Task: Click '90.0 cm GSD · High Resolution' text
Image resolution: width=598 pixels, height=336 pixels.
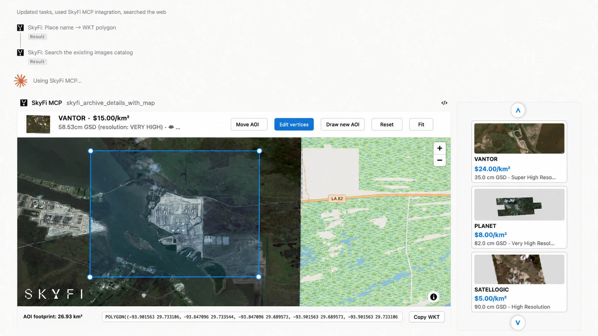Action: click(512, 307)
